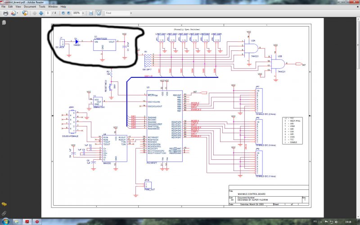Switch to Adobe Reader taskbar button
This screenshot has width=360, height=225.
[27, 222]
